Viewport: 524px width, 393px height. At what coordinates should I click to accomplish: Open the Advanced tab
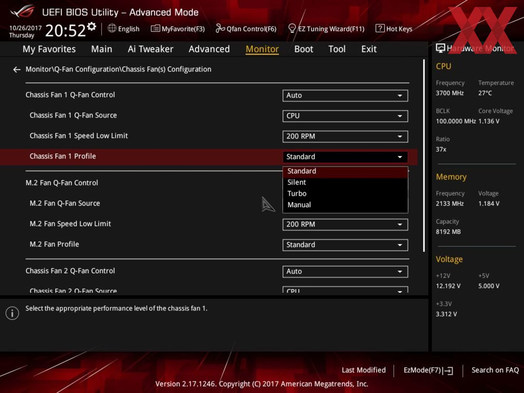tap(209, 49)
